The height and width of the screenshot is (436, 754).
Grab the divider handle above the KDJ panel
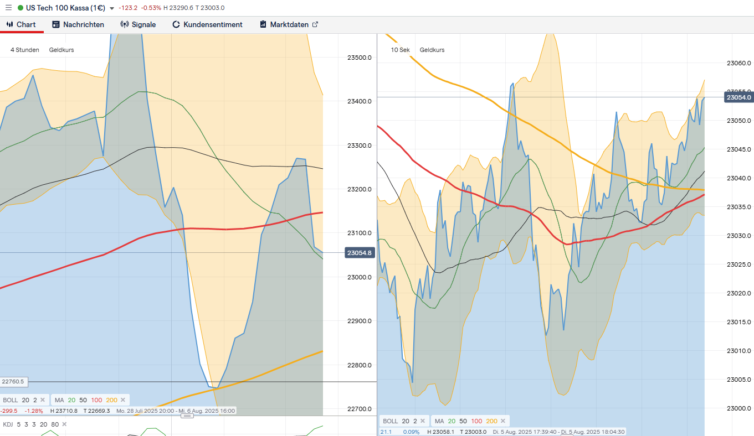187,416
